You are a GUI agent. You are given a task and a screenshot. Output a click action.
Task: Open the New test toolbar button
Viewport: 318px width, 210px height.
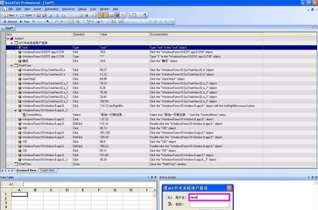(9, 15)
